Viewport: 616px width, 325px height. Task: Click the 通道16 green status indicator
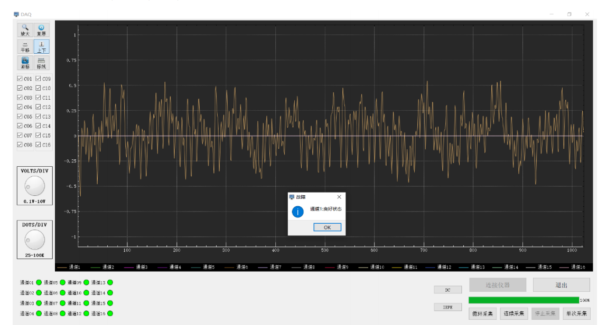point(110,313)
